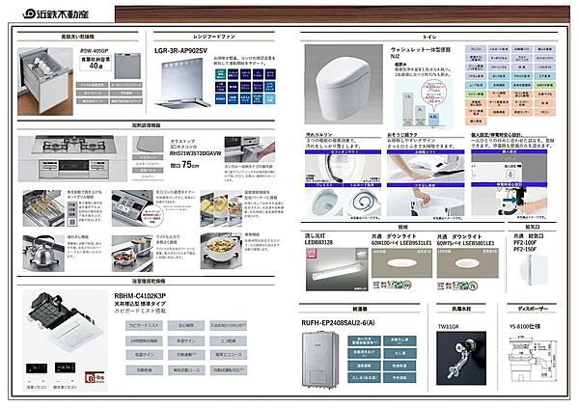Viewport: 579px width, 408px height.
Task: Click the 加熱調理機器 section header
Action: pyautogui.click(x=147, y=125)
